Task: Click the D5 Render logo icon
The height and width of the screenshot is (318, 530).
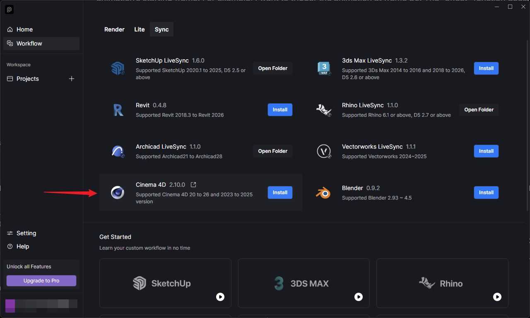Action: (9, 10)
